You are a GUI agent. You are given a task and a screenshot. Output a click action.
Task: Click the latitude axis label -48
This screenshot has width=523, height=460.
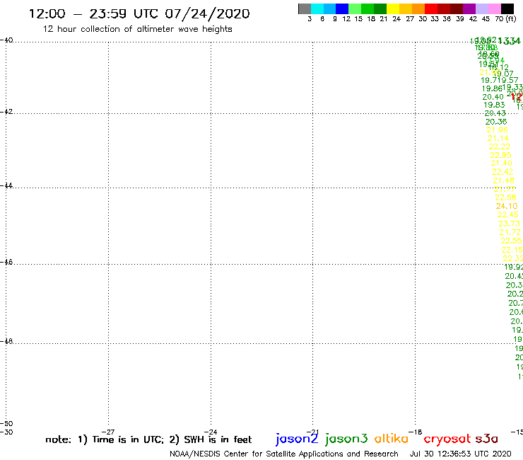[x=6, y=341]
